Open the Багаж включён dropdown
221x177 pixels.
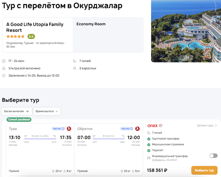pyautogui.click(x=16, y=111)
